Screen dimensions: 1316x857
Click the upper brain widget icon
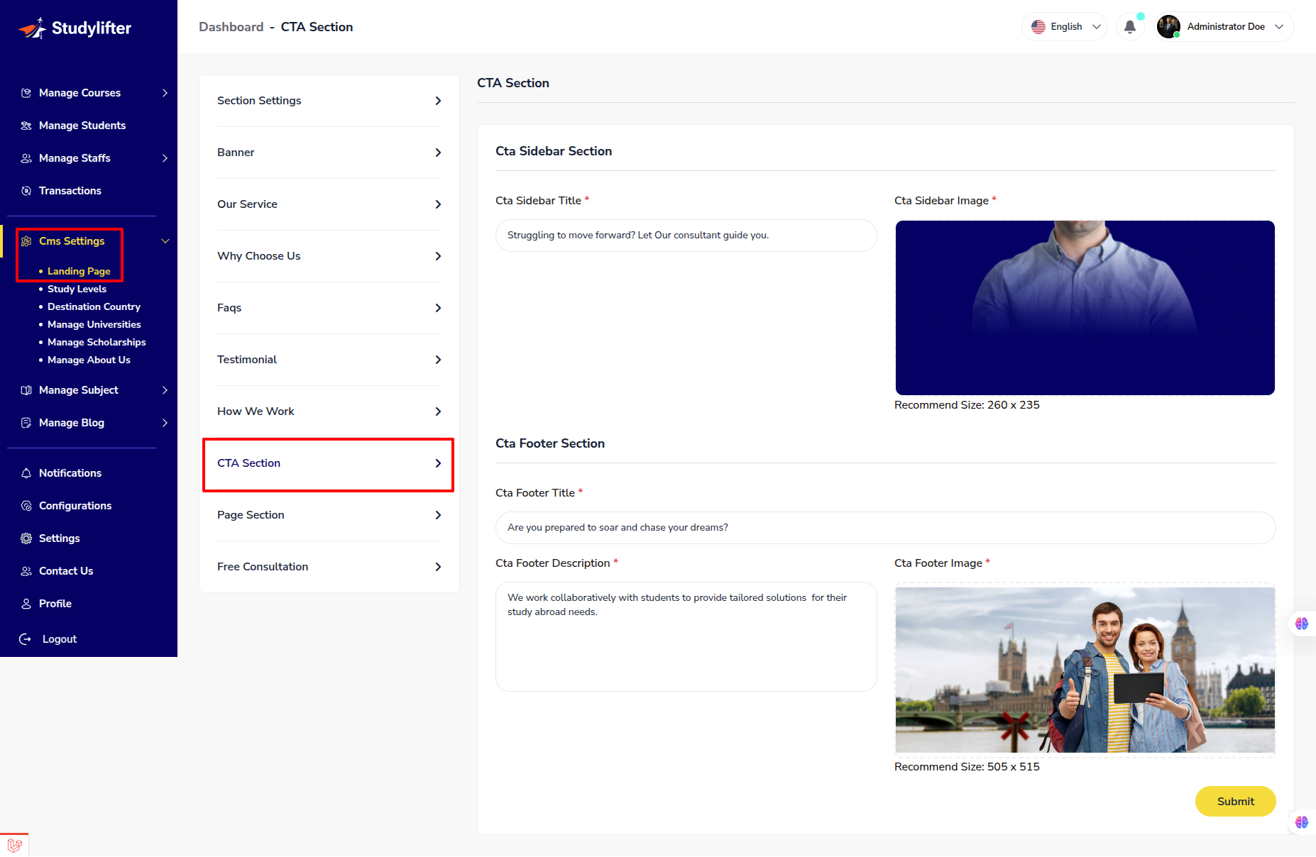pos(1302,624)
